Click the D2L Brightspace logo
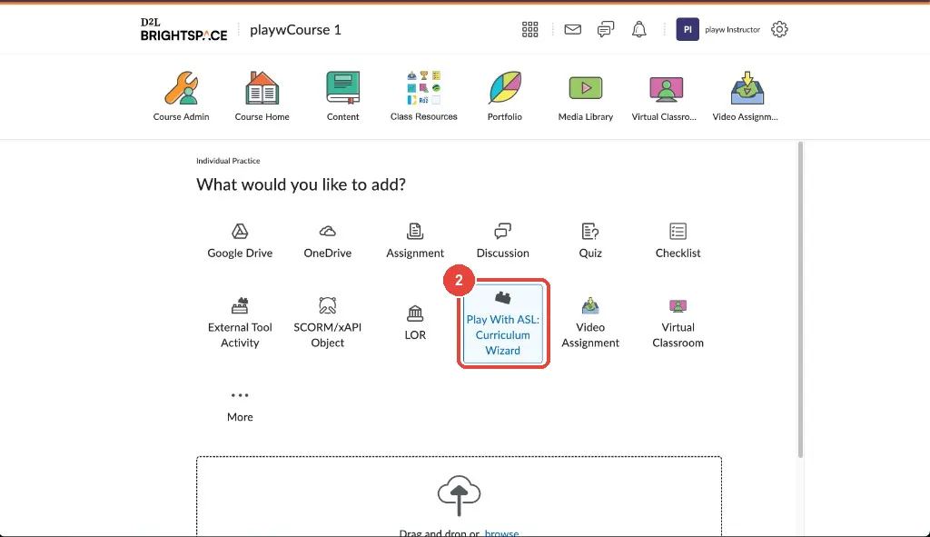The width and height of the screenshot is (930, 537). click(x=183, y=30)
